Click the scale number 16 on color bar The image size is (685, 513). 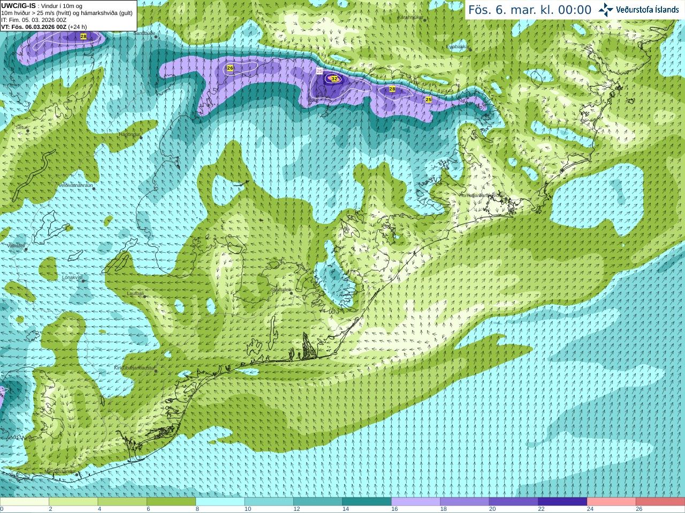point(394,509)
